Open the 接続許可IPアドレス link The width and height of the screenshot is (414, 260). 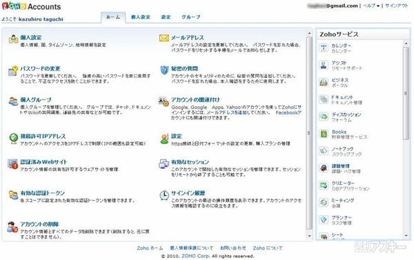43,136
